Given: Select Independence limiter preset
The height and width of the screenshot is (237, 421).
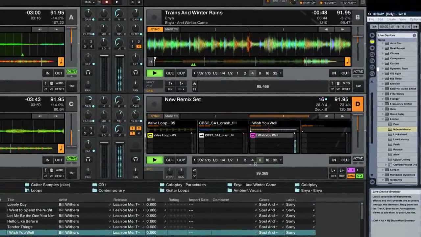Looking at the screenshot, I should click(402, 129).
